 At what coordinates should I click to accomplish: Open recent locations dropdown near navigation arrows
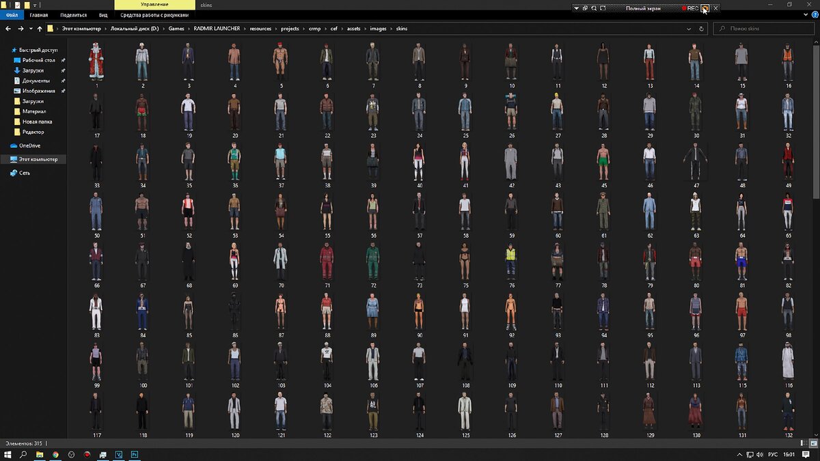[31, 29]
